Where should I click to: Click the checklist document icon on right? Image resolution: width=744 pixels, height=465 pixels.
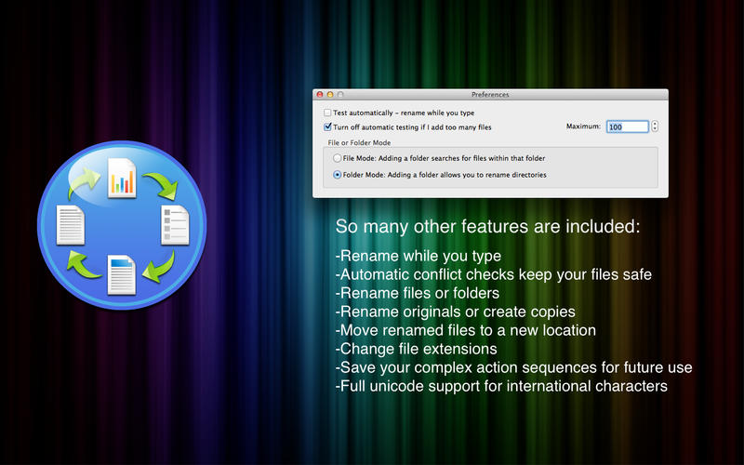coord(175,226)
